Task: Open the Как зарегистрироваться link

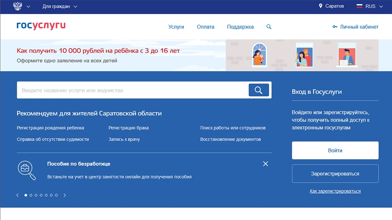Action: point(335,191)
